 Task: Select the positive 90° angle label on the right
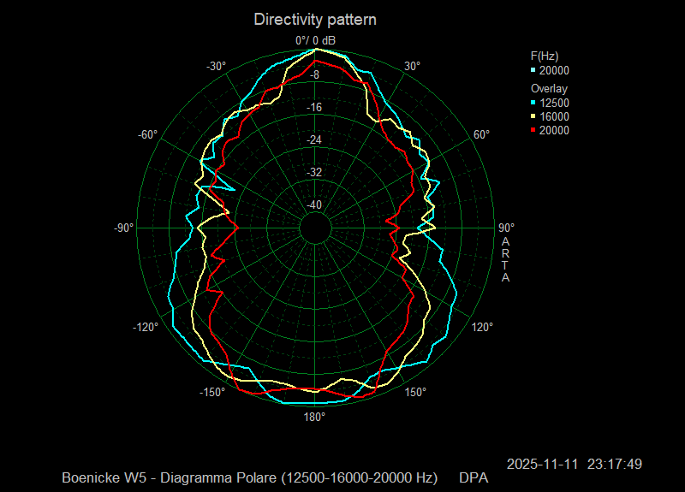pyautogui.click(x=506, y=228)
